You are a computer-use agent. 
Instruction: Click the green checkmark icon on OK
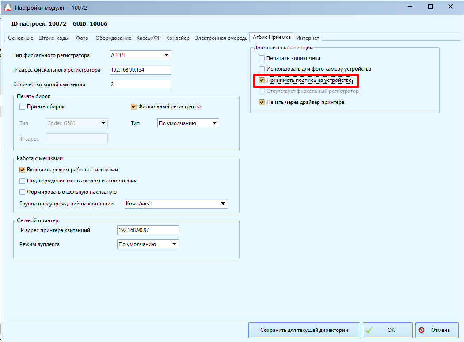click(x=369, y=330)
